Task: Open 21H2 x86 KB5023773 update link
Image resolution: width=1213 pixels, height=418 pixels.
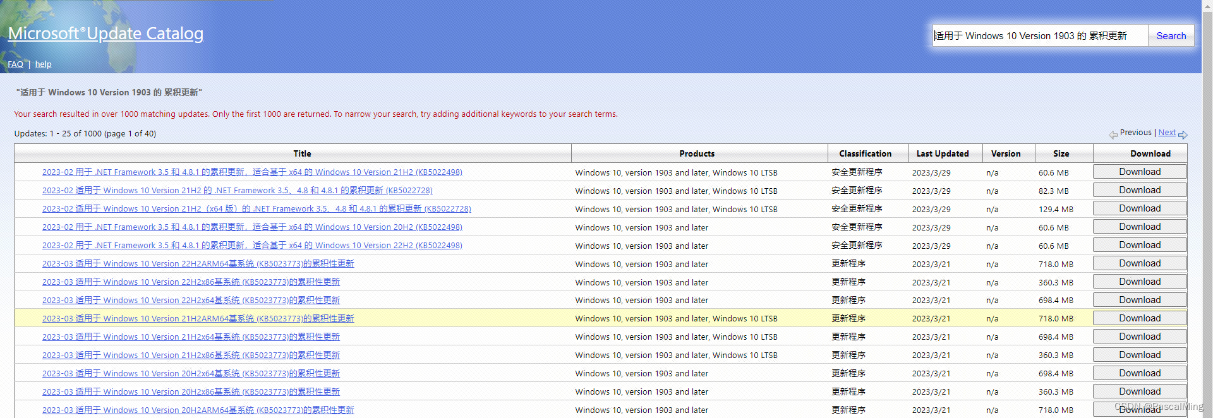Action: tap(191, 355)
